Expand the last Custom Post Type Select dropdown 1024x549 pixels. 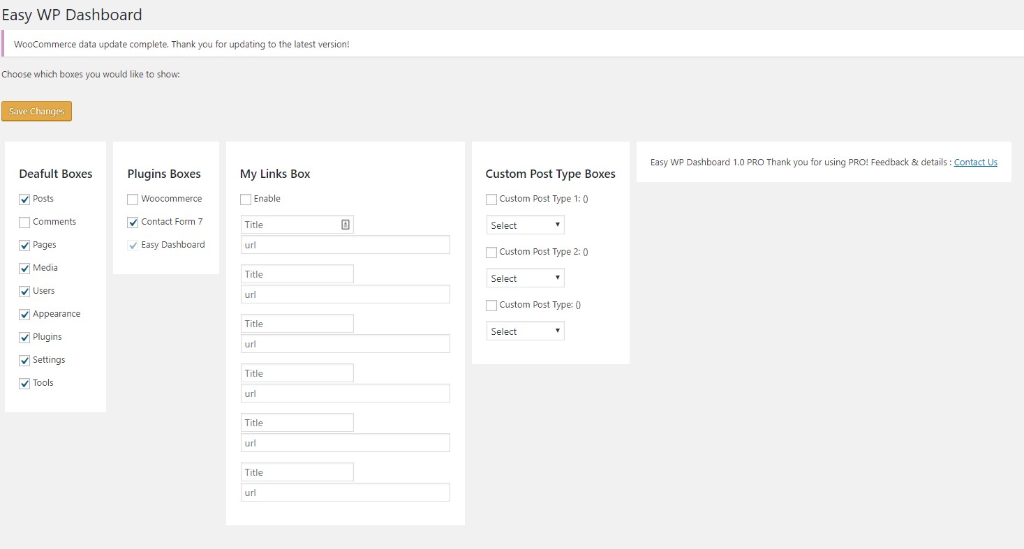(x=525, y=331)
